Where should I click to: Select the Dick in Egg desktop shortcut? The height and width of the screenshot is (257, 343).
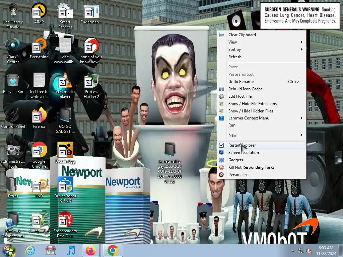tap(65, 153)
